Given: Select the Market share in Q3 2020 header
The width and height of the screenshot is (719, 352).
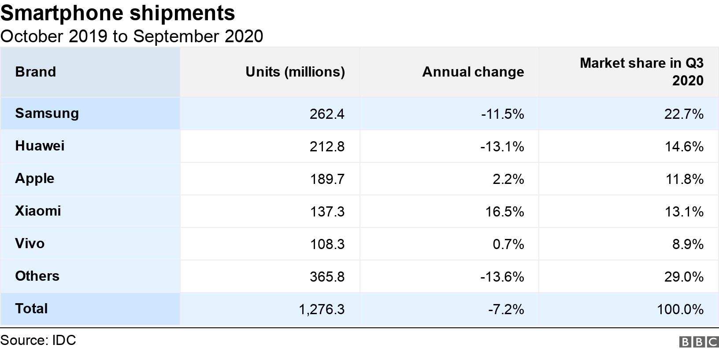Looking at the screenshot, I should (x=629, y=72).
